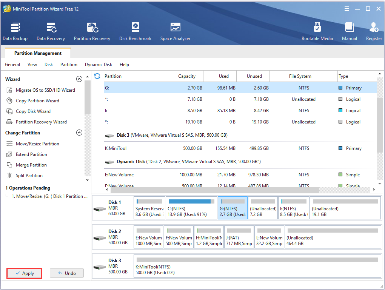Open the Dynamic Disk menu
The height and width of the screenshot is (290, 385).
pos(99,65)
